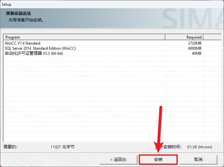Click the 安装 install button
Viewport: 224px width, 167px height.
click(158, 159)
